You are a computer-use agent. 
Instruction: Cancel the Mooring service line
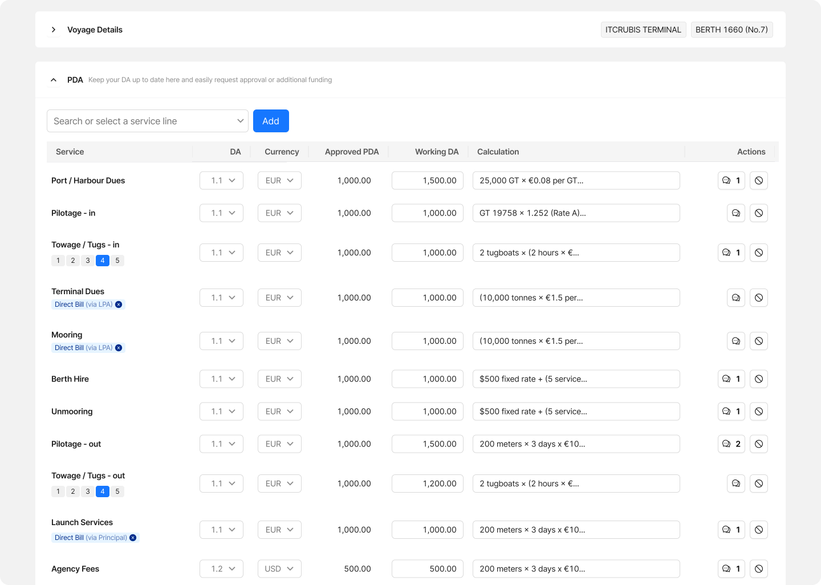click(759, 341)
